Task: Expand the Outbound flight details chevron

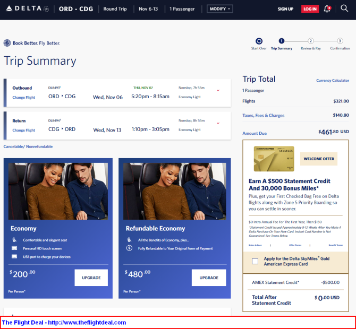Action: tap(218, 90)
